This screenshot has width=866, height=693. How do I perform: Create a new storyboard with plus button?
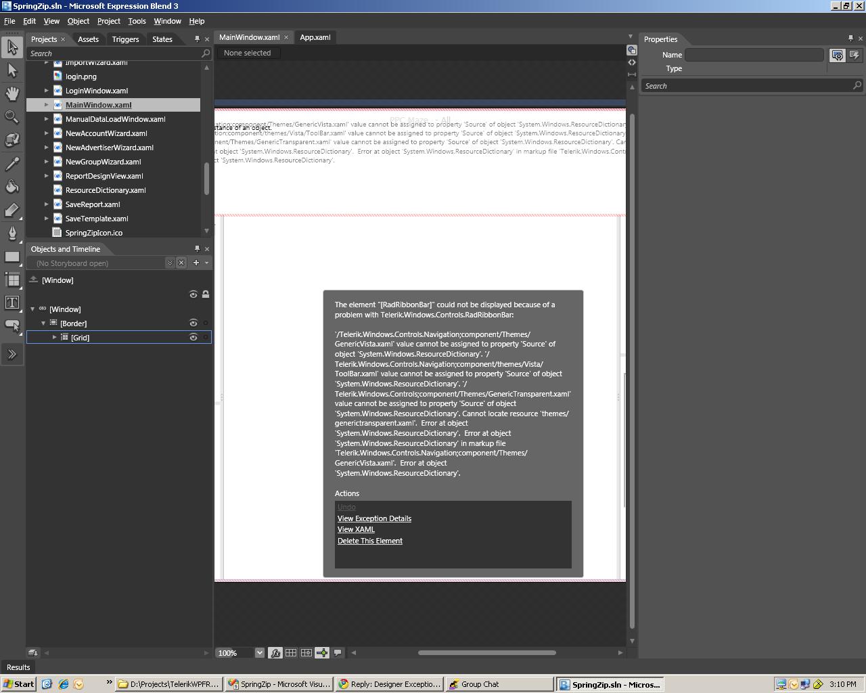pos(196,263)
